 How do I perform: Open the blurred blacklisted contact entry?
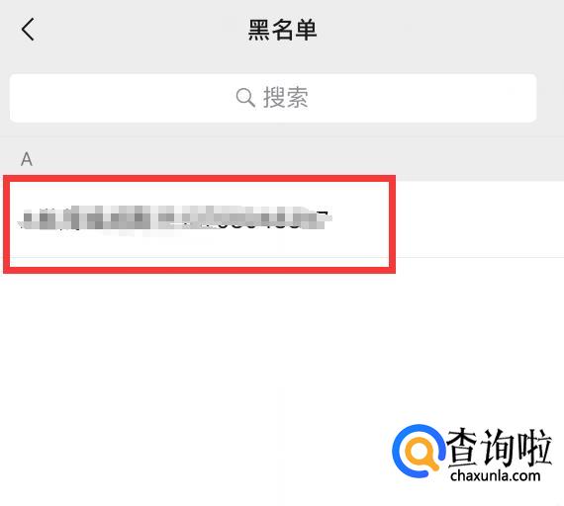pos(282,219)
